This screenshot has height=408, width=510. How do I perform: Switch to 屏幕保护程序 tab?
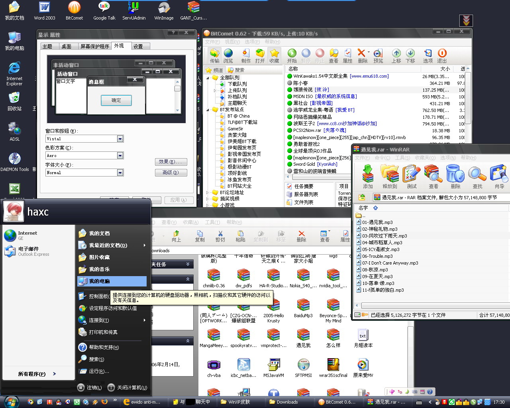tap(95, 46)
